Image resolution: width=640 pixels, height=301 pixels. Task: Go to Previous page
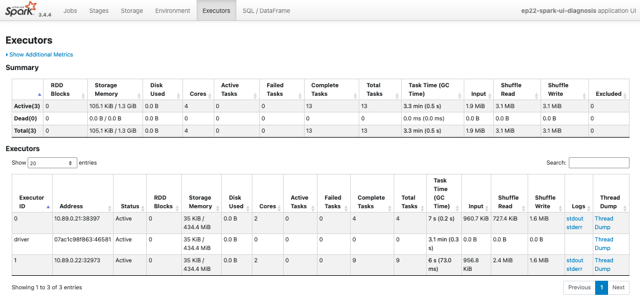579,287
